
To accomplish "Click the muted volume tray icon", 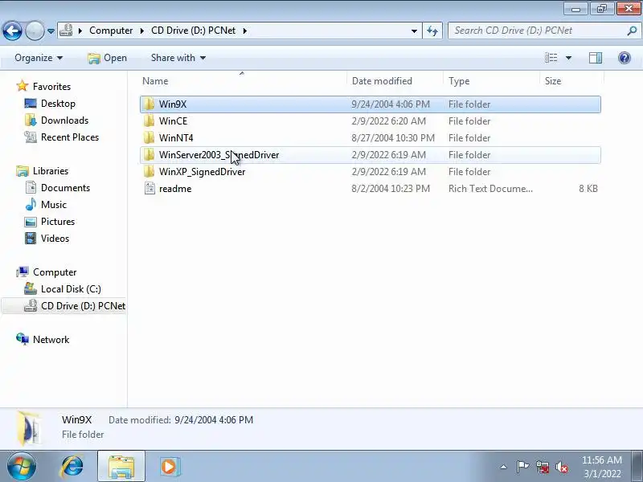I will [x=562, y=467].
